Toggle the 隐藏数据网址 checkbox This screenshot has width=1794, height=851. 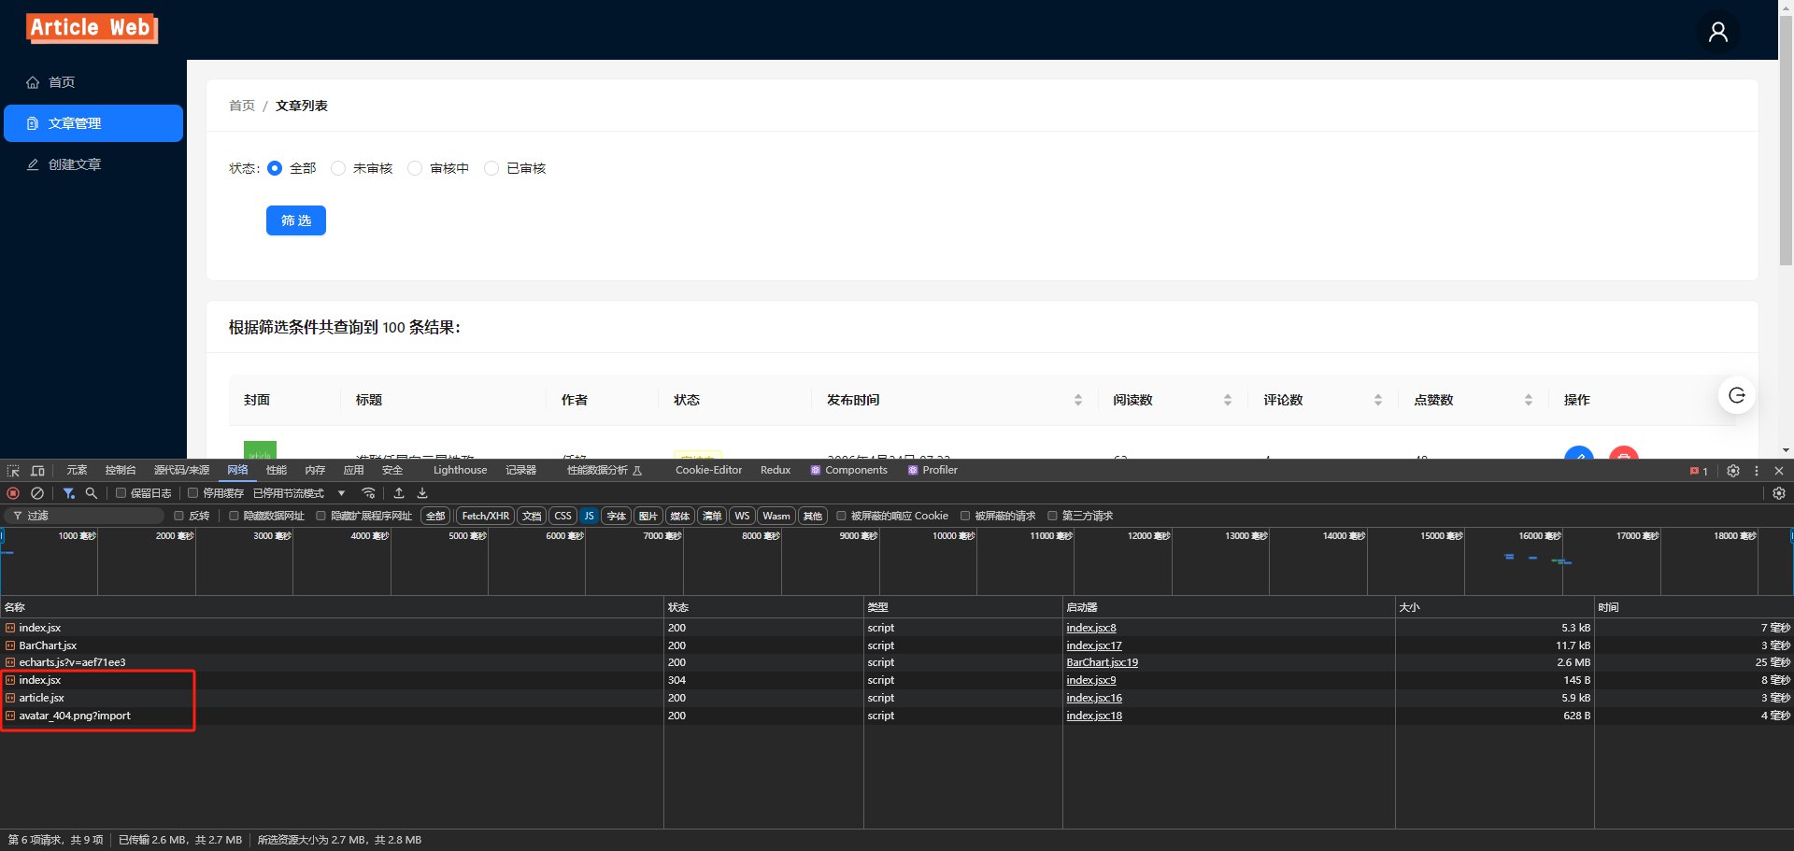234,516
